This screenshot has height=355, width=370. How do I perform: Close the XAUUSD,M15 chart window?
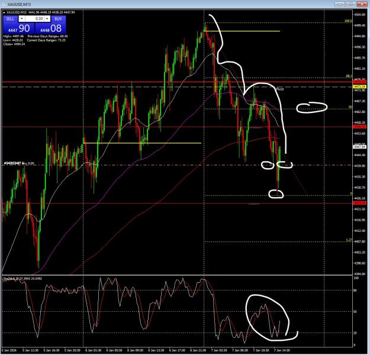362,4
